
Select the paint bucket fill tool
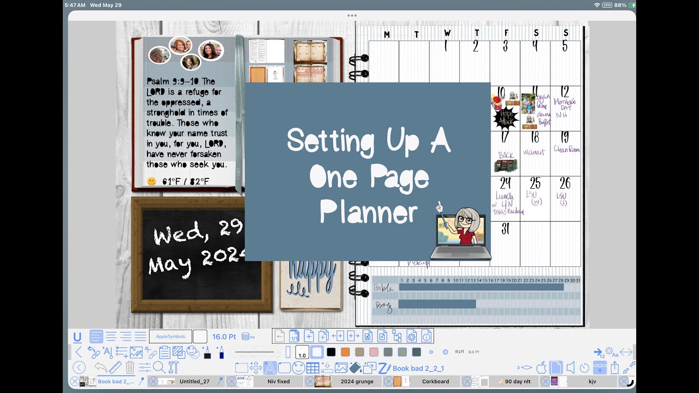(x=356, y=368)
